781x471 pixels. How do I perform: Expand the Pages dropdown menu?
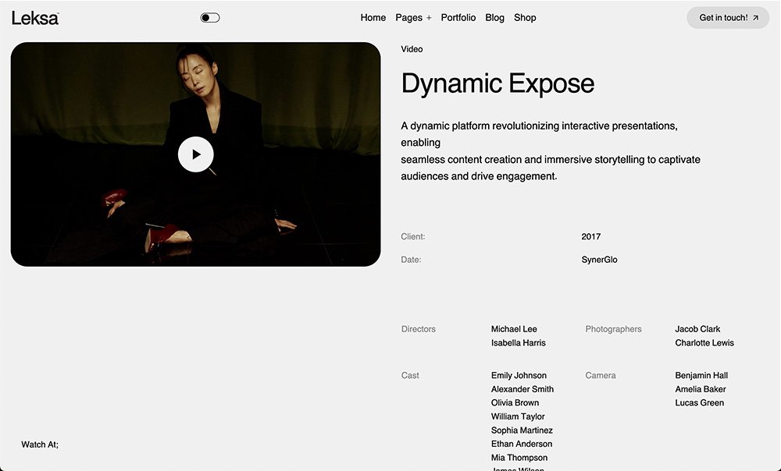(408, 18)
